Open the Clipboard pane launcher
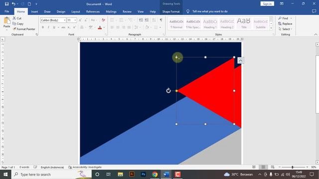The height and width of the screenshot is (179, 319). coord(36,34)
